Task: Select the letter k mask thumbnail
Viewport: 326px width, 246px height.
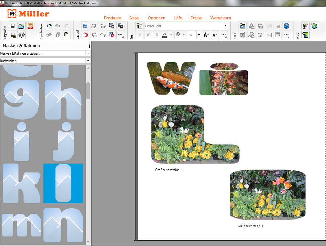Action: pyautogui.click(x=21, y=183)
